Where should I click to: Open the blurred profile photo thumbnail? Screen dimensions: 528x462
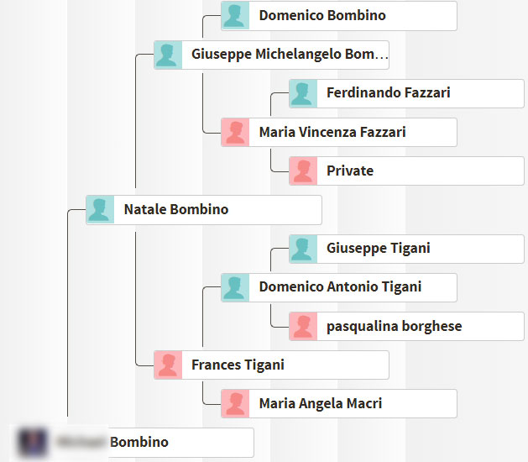[x=33, y=443]
